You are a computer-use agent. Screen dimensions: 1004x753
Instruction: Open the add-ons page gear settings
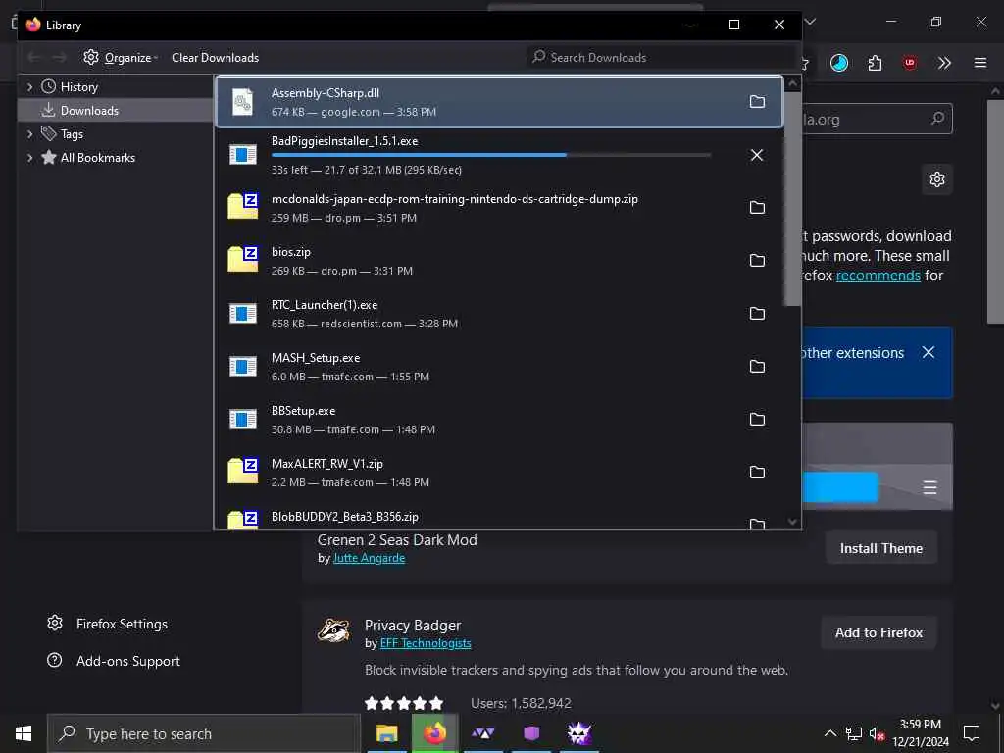936,179
